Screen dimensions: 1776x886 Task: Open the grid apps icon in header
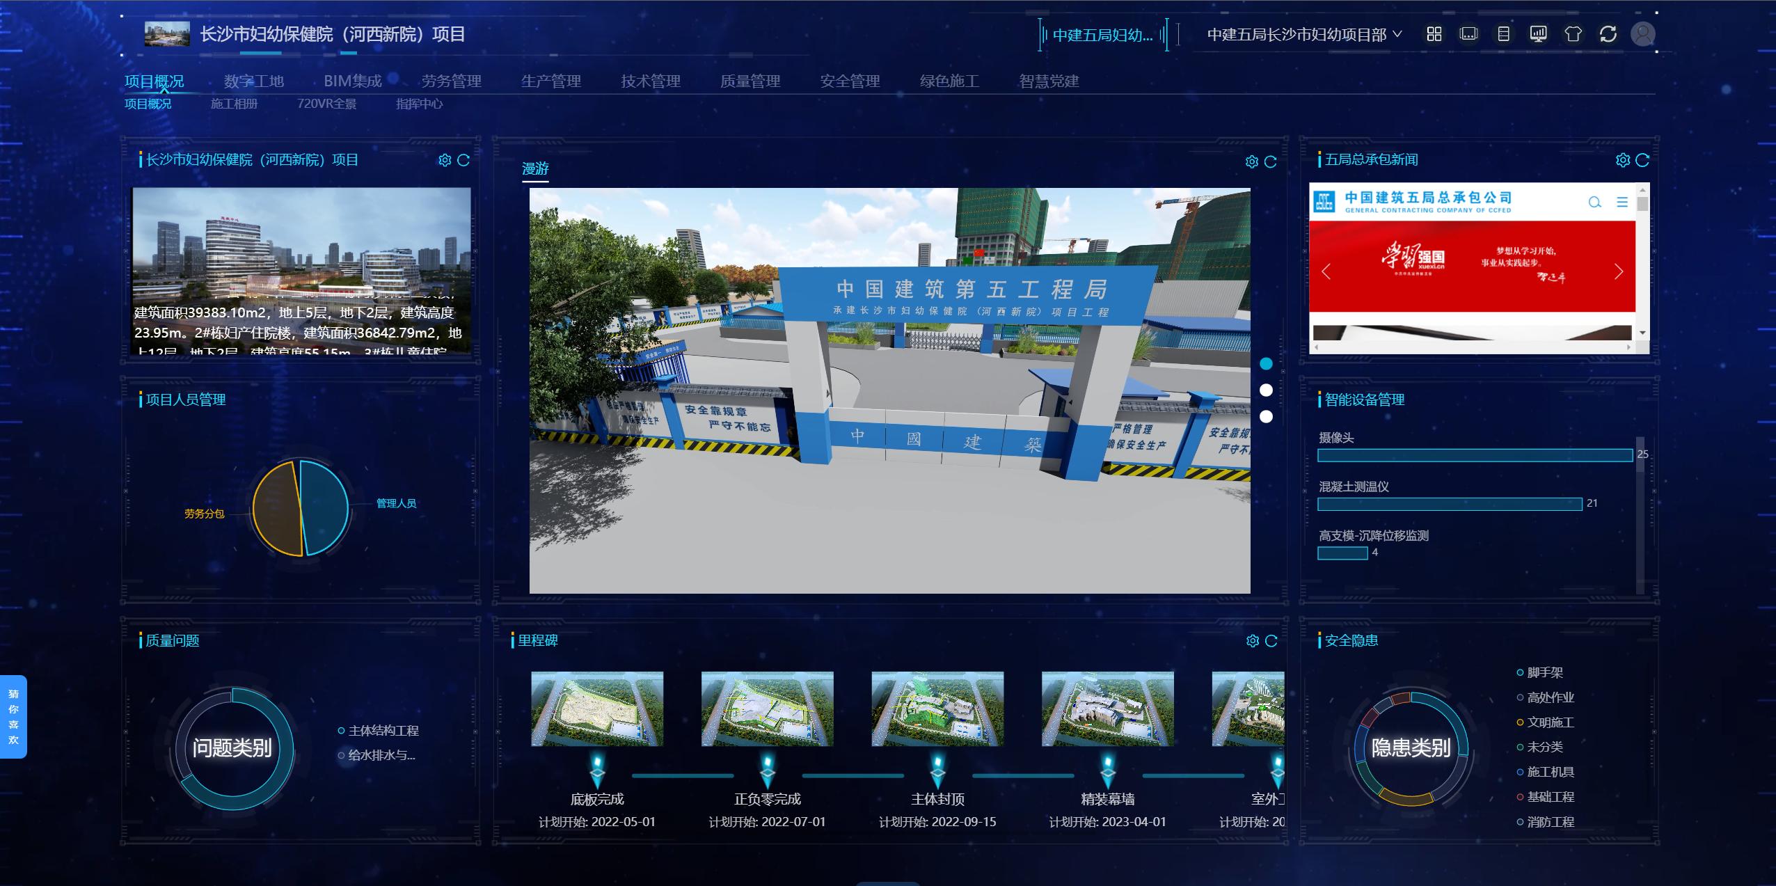point(1434,34)
